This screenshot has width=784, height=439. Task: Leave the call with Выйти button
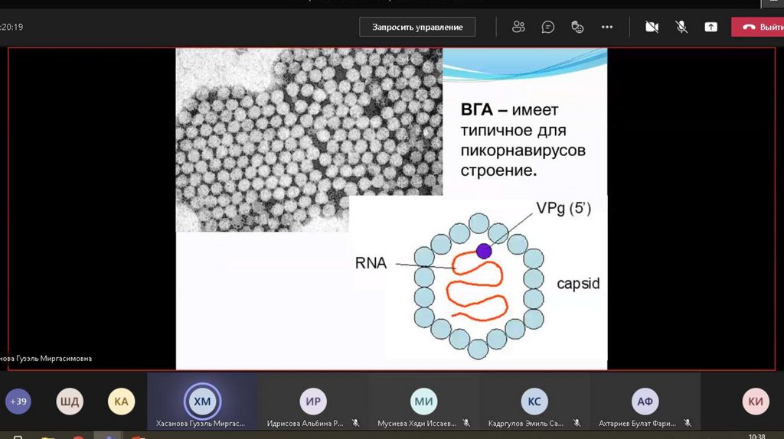757,27
